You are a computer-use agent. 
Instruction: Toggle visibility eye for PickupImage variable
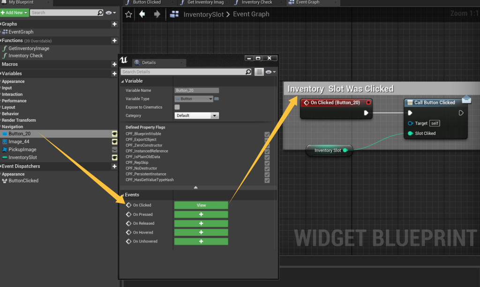tap(114, 149)
